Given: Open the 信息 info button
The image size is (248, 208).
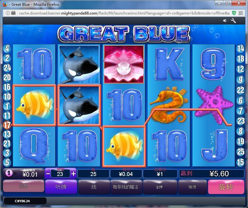Looking at the screenshot, I should [x=24, y=186].
